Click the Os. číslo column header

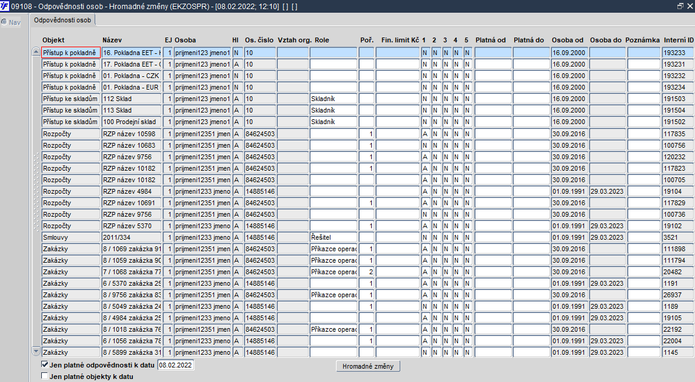pyautogui.click(x=260, y=40)
